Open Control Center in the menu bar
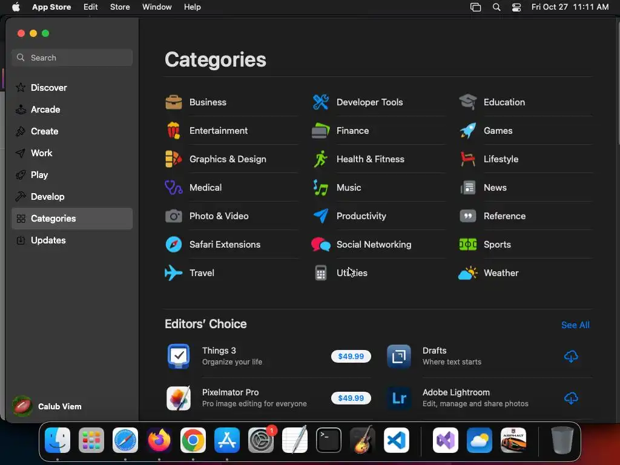620x465 pixels. click(516, 7)
